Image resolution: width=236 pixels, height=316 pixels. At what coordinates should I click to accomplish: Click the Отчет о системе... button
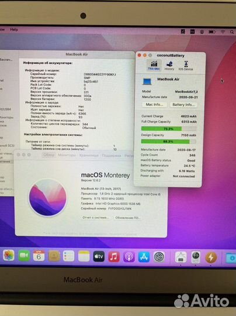(96, 218)
